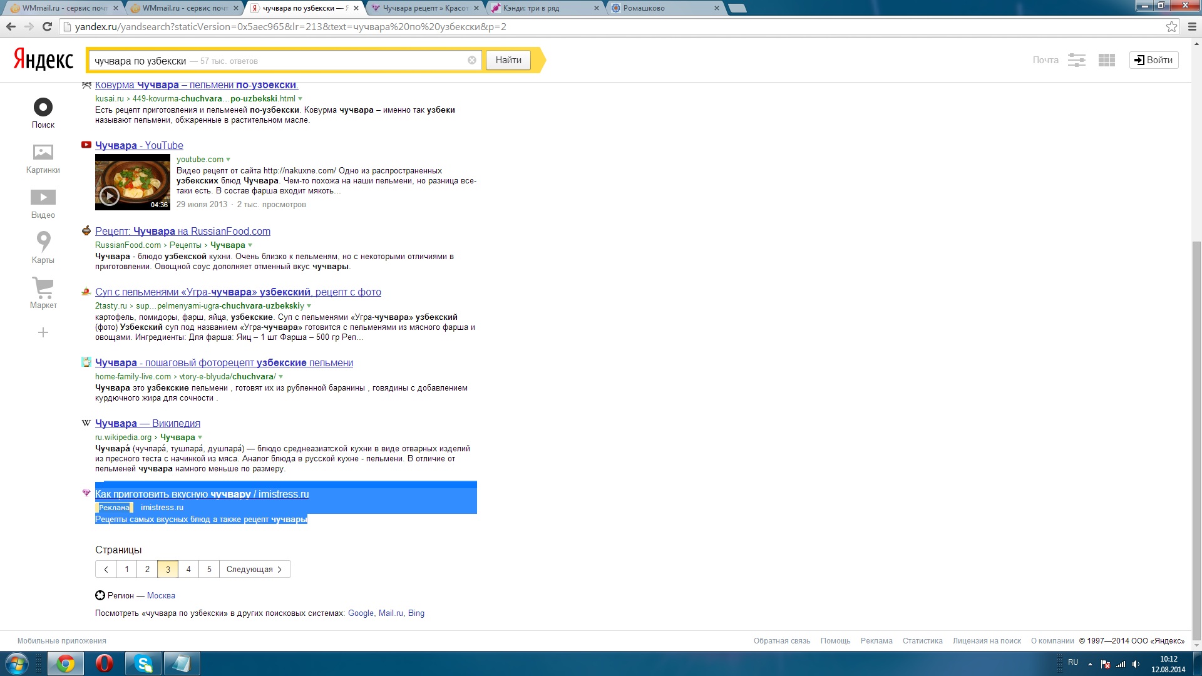
Task: Open Почта mail link
Action: pos(1045,60)
